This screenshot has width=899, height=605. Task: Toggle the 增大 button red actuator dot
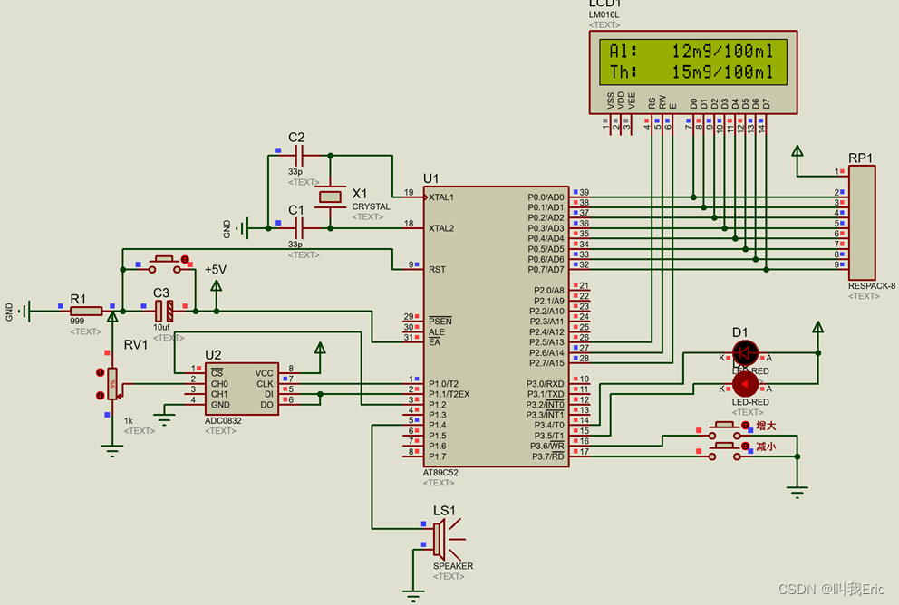point(745,425)
